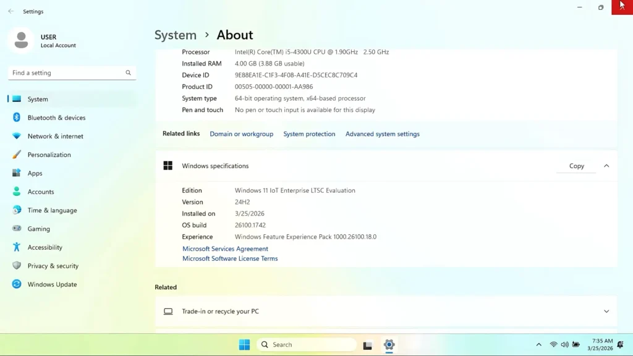Click the Windows Update sync icon
The height and width of the screenshot is (356, 633).
[x=17, y=284]
